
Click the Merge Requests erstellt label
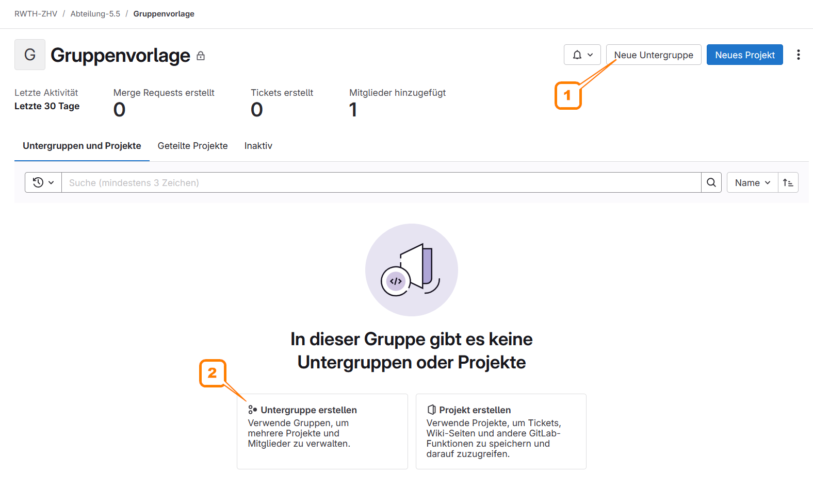pyautogui.click(x=164, y=93)
